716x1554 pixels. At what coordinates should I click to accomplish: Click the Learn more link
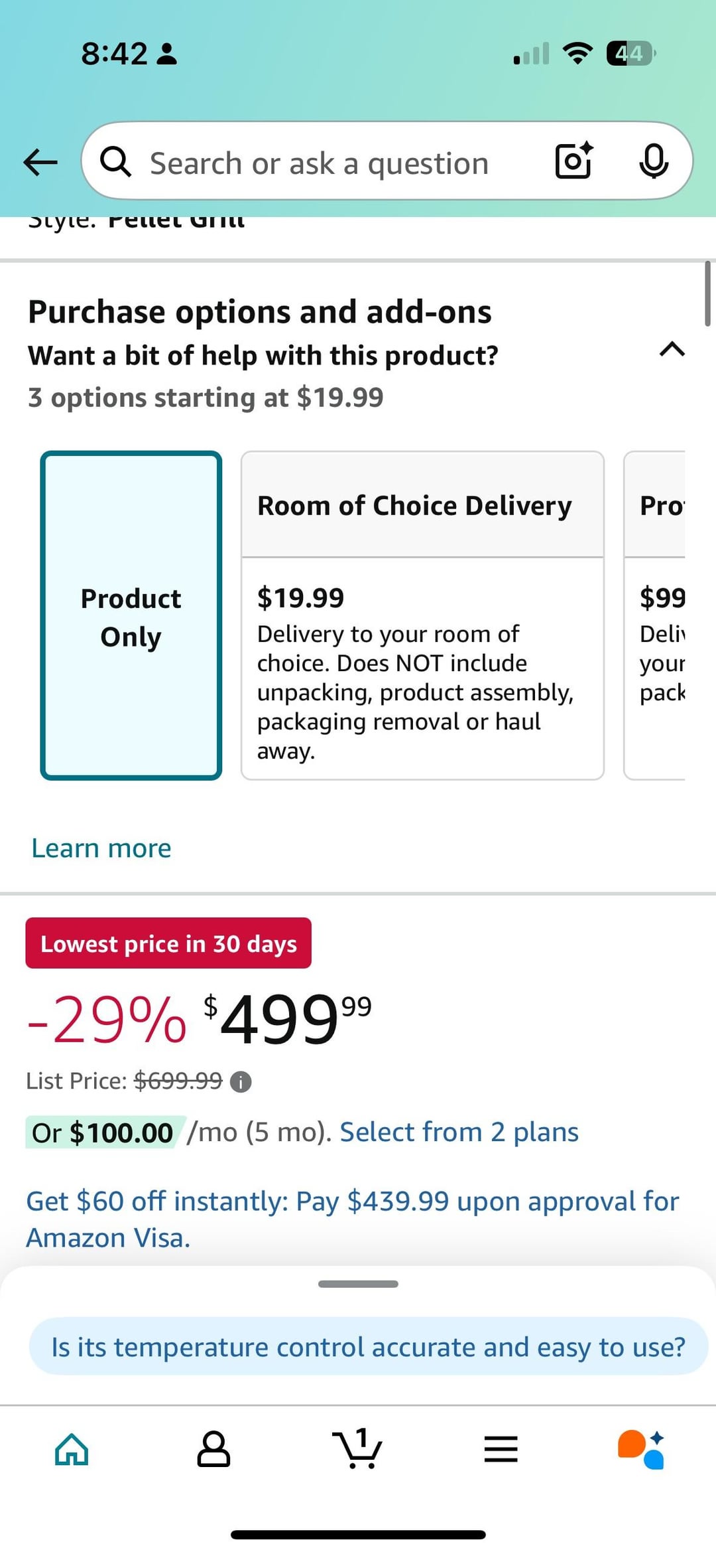(x=101, y=848)
